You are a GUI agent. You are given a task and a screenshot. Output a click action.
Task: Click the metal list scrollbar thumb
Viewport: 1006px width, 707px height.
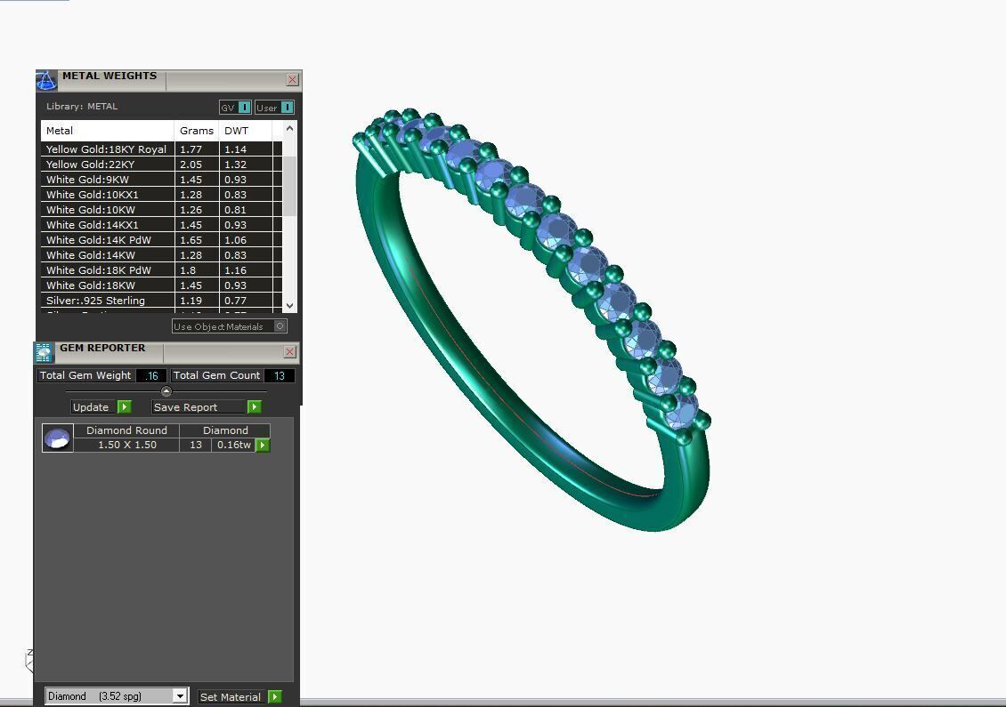coord(290,186)
